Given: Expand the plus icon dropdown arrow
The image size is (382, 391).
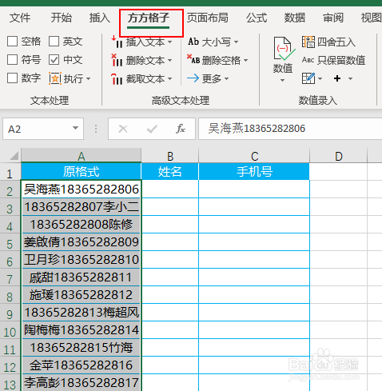Looking at the screenshot, I should [x=350, y=78].
